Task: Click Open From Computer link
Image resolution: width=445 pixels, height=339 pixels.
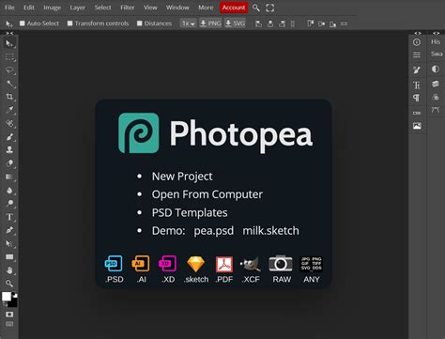Action: click(x=207, y=194)
